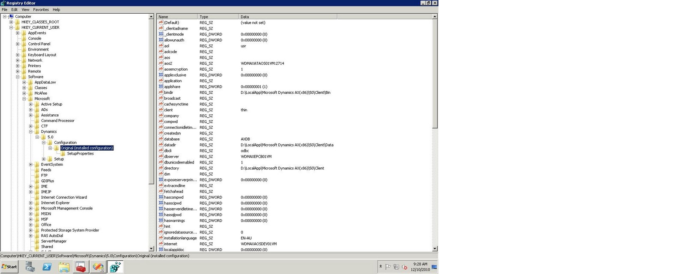This screenshot has width=685, height=274.
Task: Collapse the HKEY_CURRENT_USER hive
Action: [x=11, y=27]
